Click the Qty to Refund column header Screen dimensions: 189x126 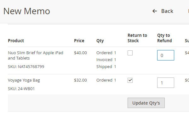point(164,38)
